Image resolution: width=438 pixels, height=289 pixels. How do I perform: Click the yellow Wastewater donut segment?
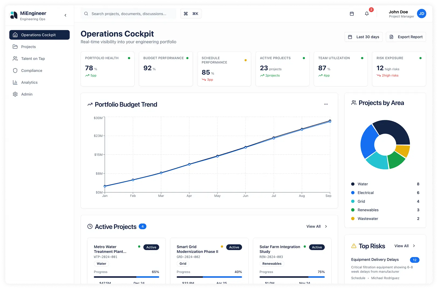pyautogui.click(x=403, y=151)
